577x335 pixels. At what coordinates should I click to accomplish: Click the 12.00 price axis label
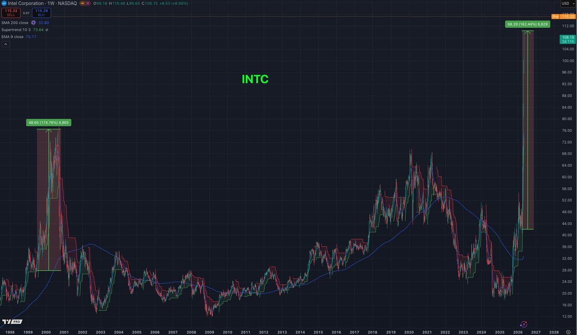click(x=566, y=316)
